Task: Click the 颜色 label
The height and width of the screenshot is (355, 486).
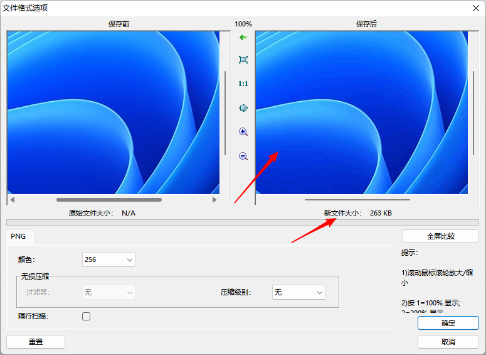Action: [26, 259]
